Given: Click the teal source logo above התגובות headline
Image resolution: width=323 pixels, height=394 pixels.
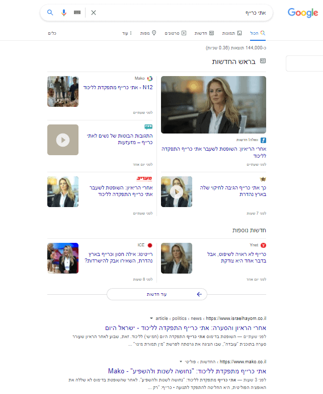Looking at the screenshot, I should (x=148, y=126).
